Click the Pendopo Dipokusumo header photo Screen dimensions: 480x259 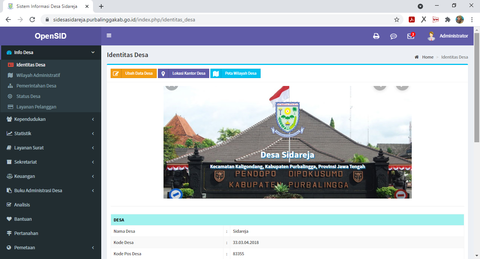click(287, 142)
